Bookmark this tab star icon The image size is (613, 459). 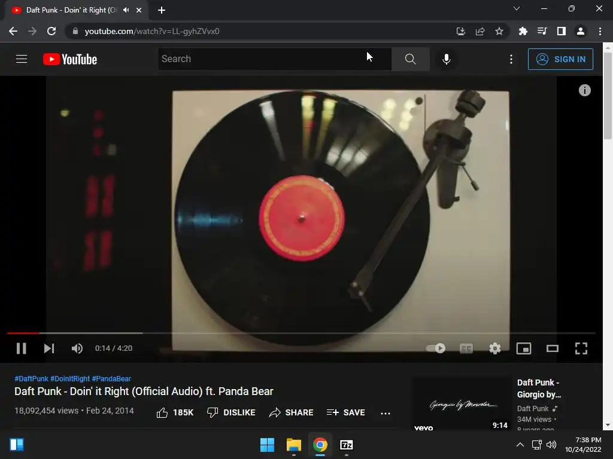(499, 31)
